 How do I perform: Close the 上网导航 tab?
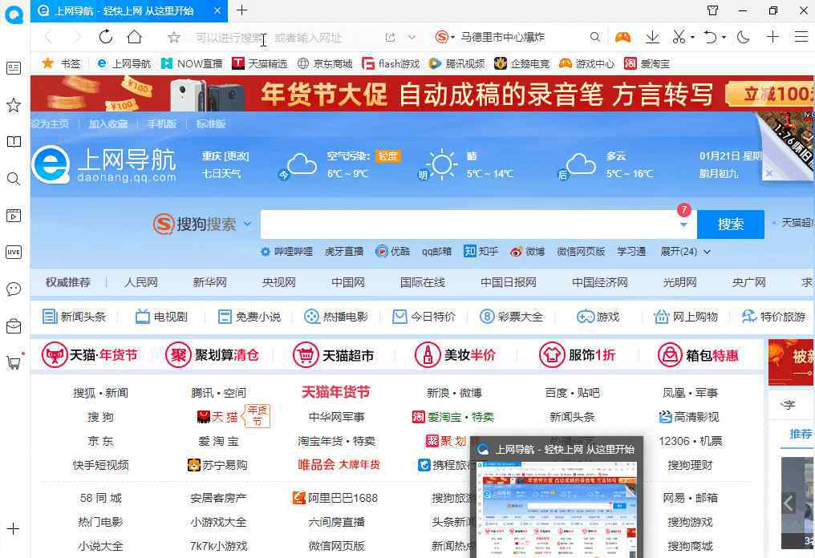point(217,11)
